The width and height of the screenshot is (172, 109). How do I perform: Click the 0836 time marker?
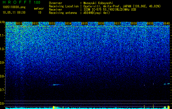pyautogui.click(x=101, y=23)
